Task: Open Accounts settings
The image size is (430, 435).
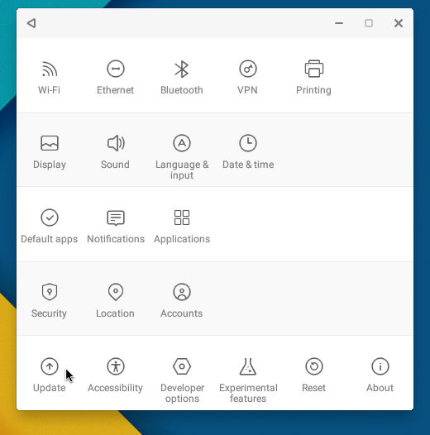Action: pos(182,300)
